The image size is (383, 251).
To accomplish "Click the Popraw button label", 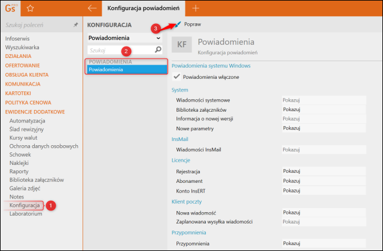I will 193,24.
